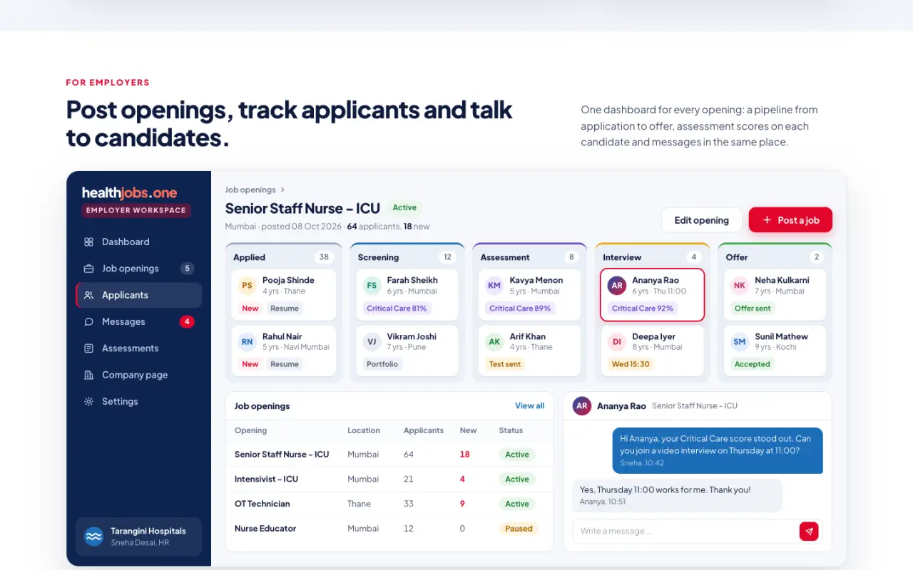Open Company page in sidebar

(x=138, y=375)
